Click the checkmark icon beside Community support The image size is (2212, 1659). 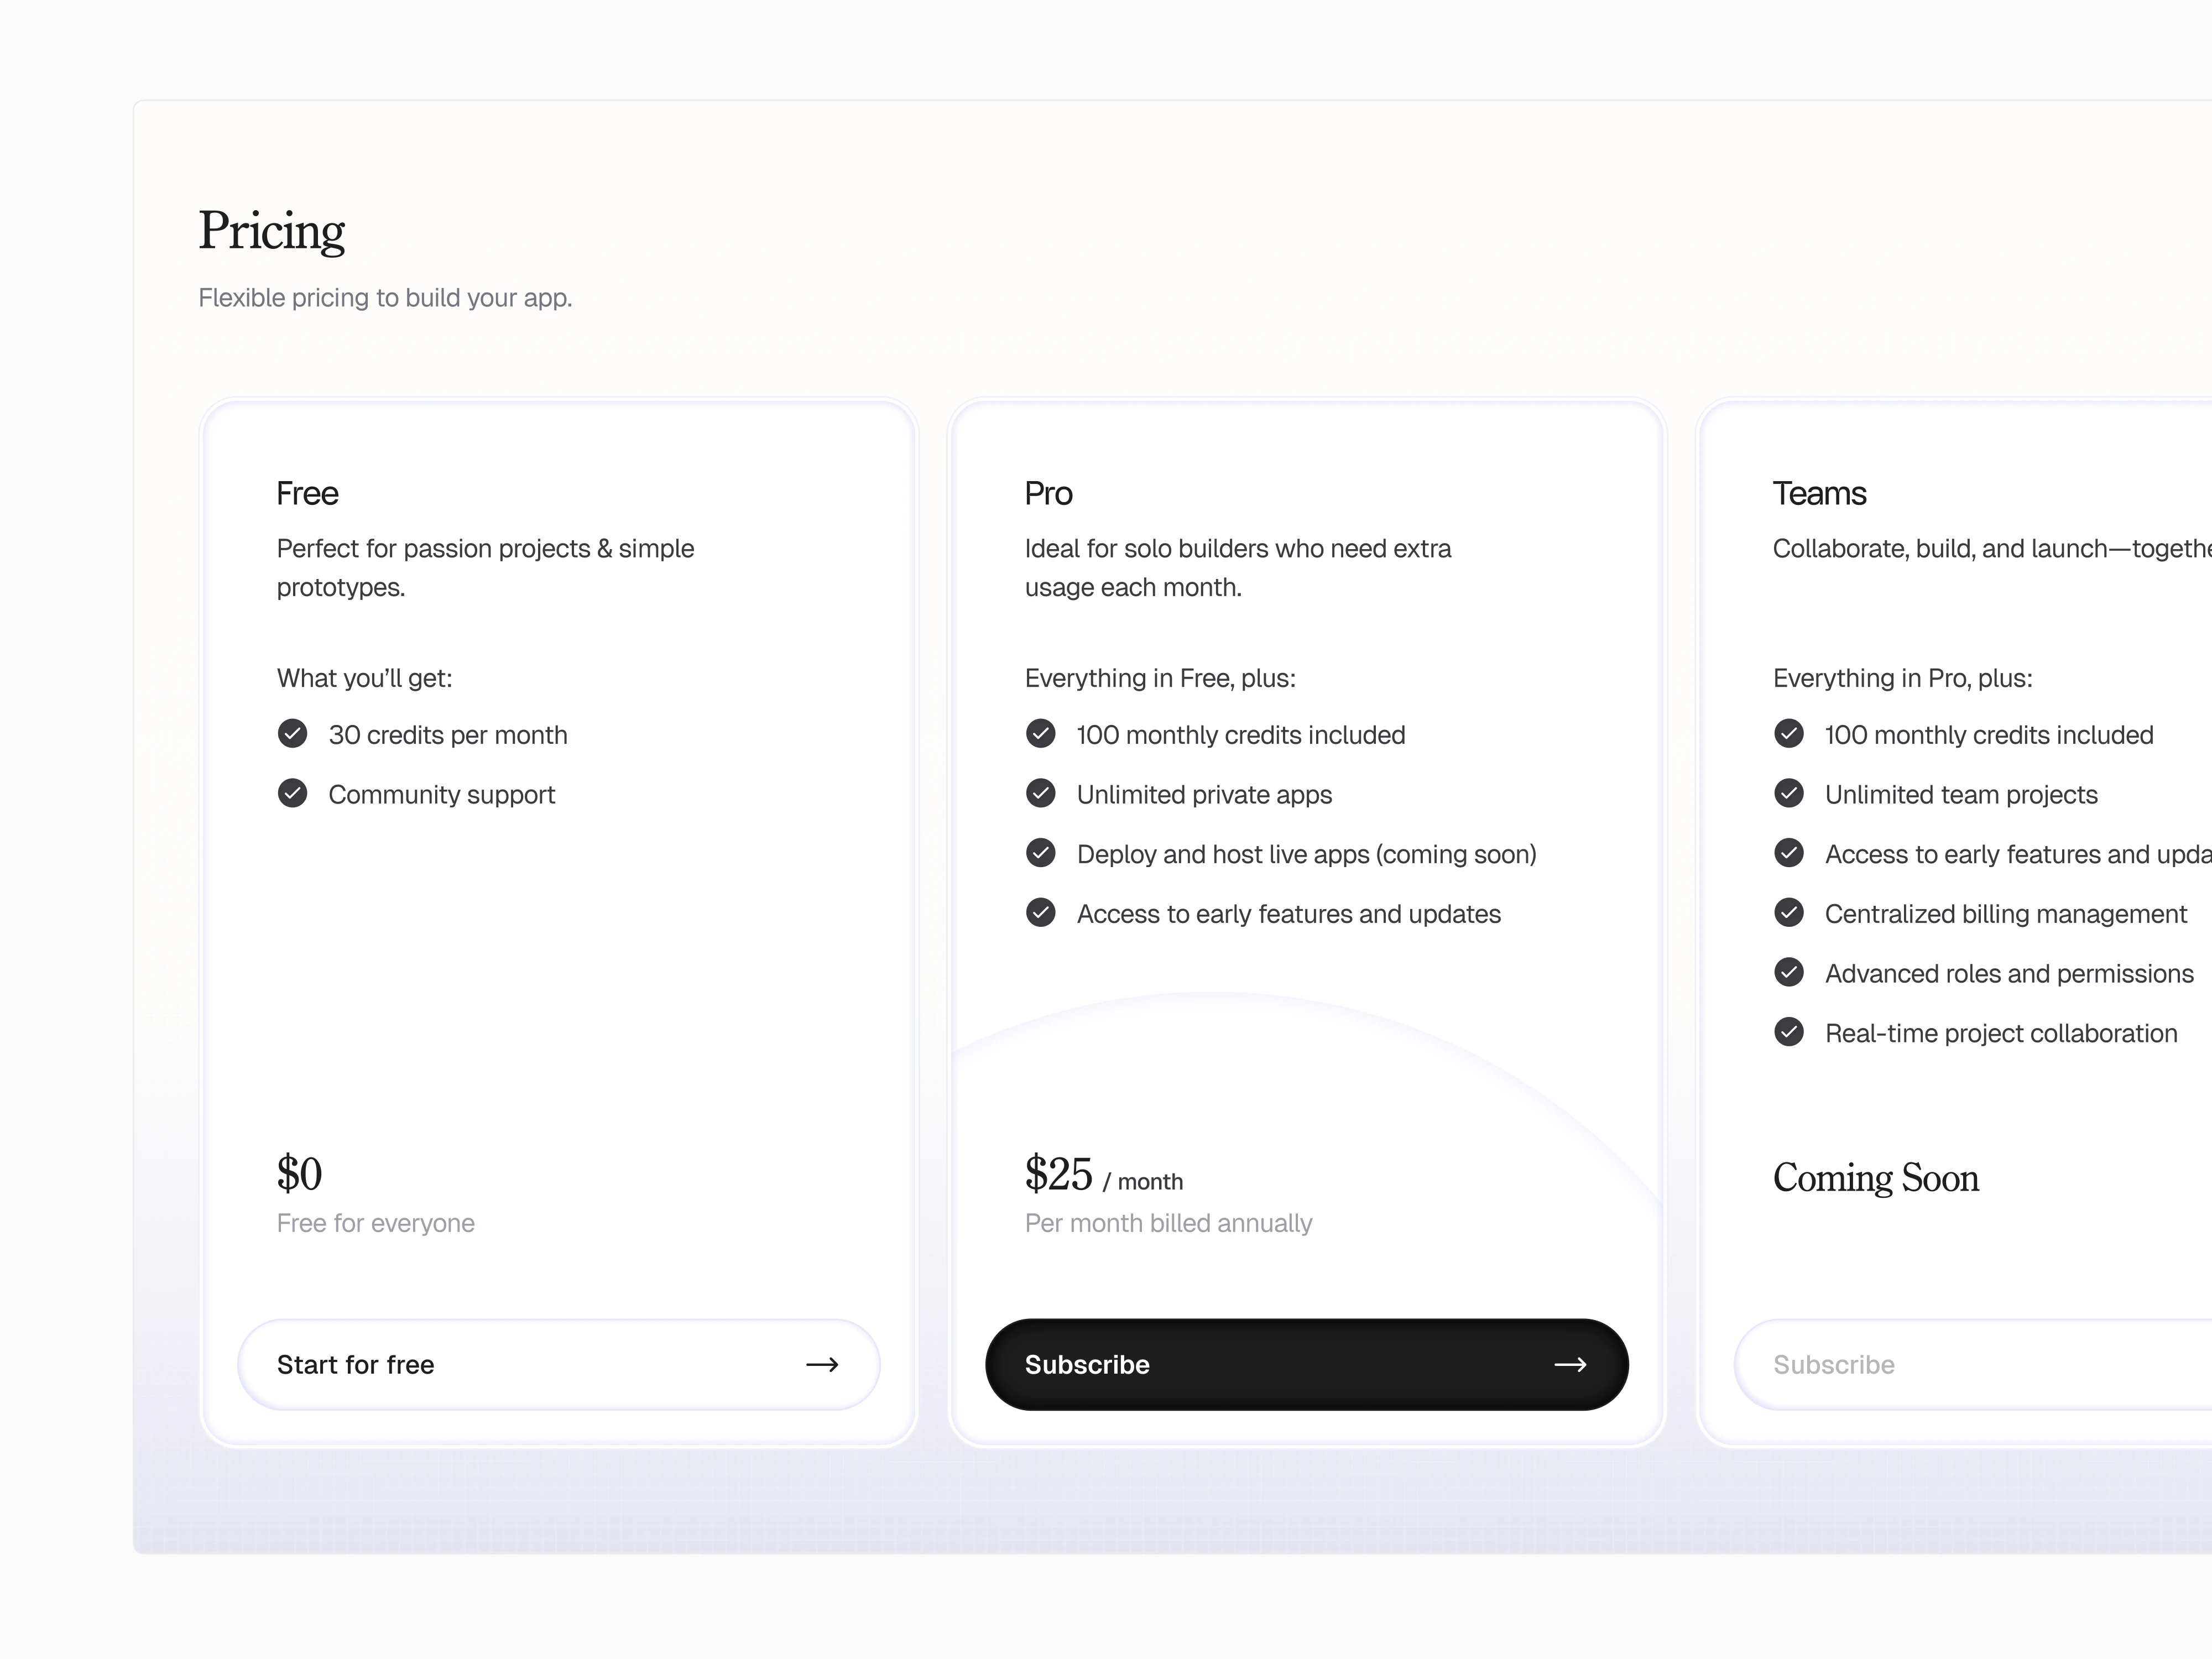pyautogui.click(x=292, y=794)
